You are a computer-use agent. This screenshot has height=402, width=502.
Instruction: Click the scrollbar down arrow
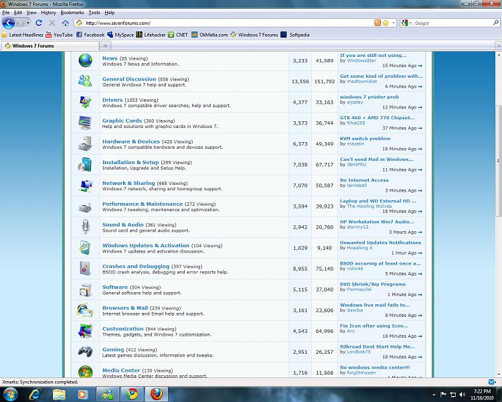coord(499,374)
